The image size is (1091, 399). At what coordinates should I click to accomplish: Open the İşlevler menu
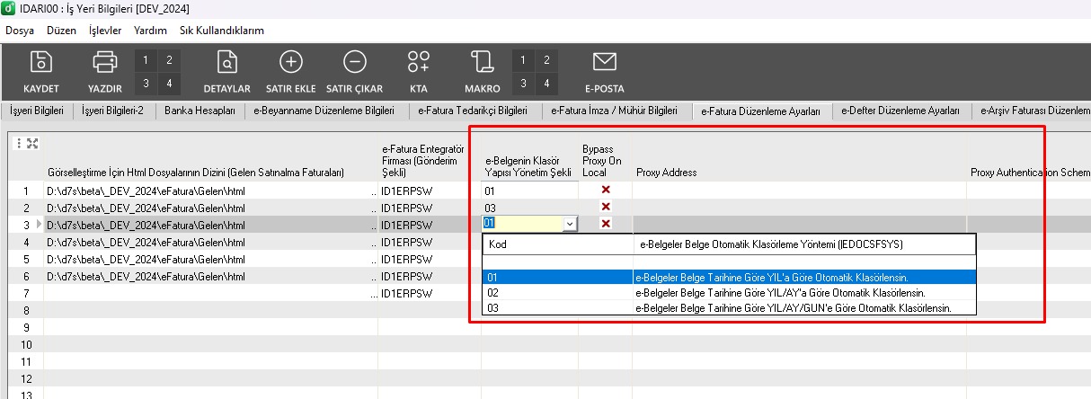105,30
